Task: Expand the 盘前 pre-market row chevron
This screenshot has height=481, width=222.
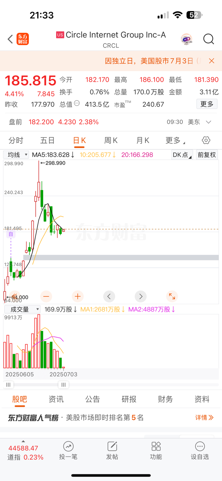Action: (208, 122)
